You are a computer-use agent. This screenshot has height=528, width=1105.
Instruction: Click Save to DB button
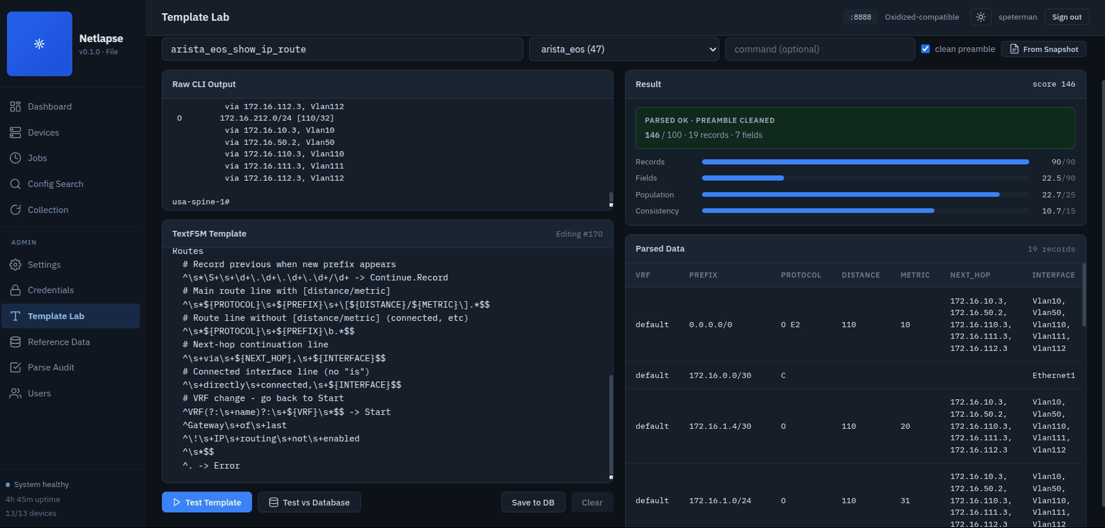click(x=533, y=502)
